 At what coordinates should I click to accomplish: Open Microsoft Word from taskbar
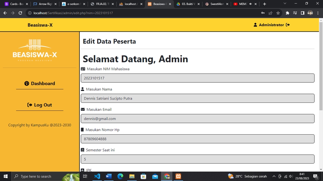tap(109, 176)
